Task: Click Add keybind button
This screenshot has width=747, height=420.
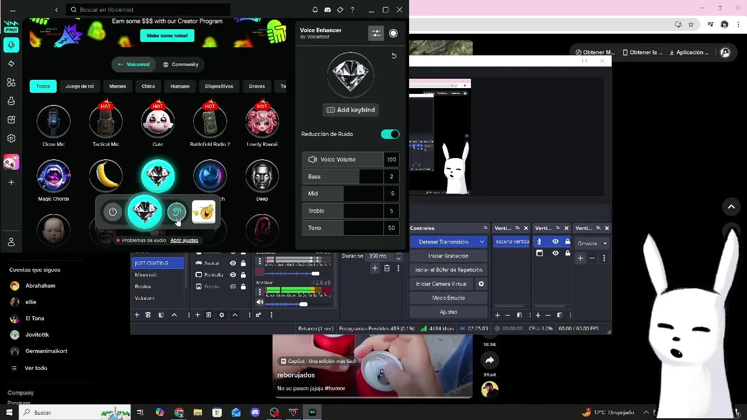Action: point(351,110)
